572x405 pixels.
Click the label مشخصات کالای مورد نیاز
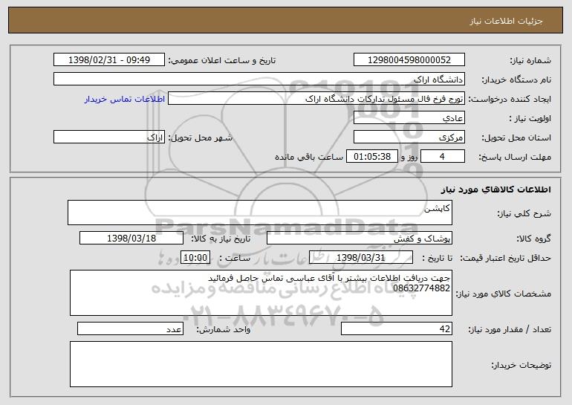pyautogui.click(x=504, y=294)
